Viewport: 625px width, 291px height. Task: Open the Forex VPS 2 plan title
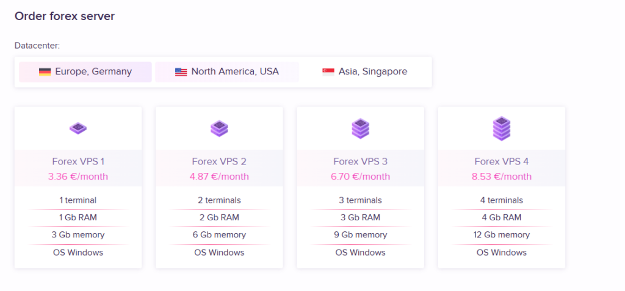pyautogui.click(x=219, y=162)
